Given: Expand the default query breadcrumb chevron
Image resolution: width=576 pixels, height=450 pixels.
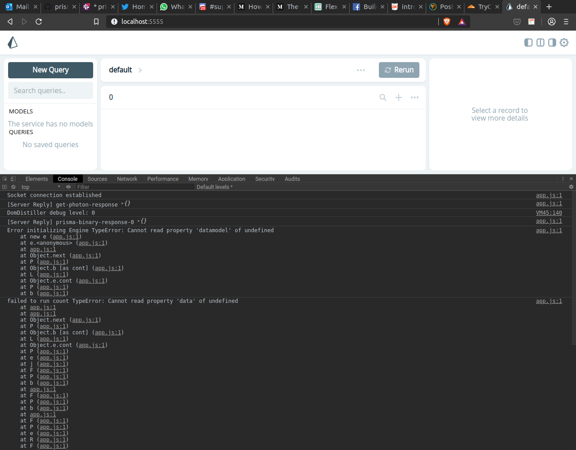Looking at the screenshot, I should pyautogui.click(x=139, y=70).
